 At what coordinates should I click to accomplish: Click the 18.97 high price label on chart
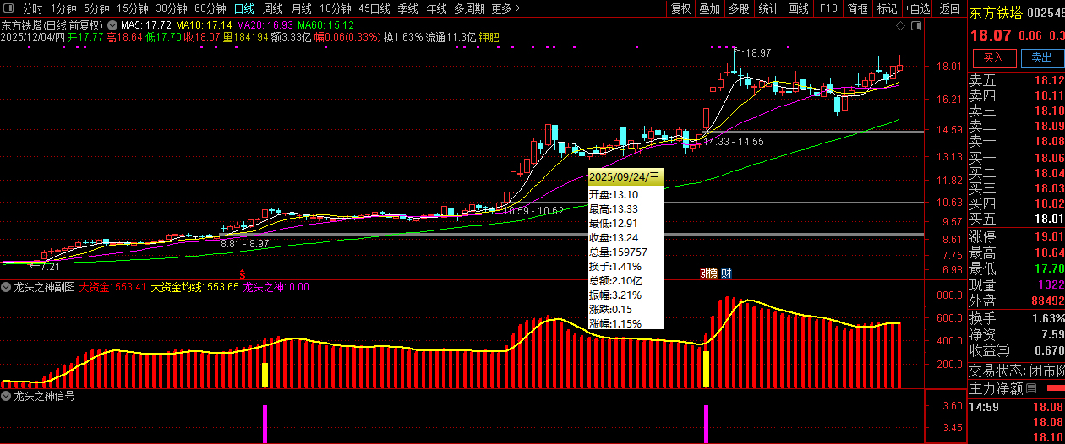point(758,53)
